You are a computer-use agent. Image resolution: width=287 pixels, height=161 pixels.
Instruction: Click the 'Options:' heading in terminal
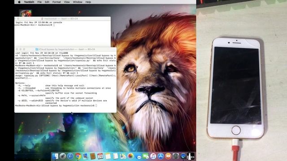click(x=20, y=83)
